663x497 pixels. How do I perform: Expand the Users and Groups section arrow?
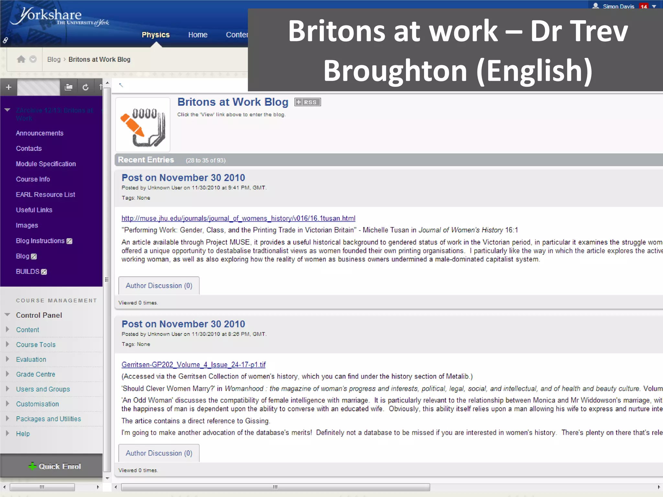(7, 389)
